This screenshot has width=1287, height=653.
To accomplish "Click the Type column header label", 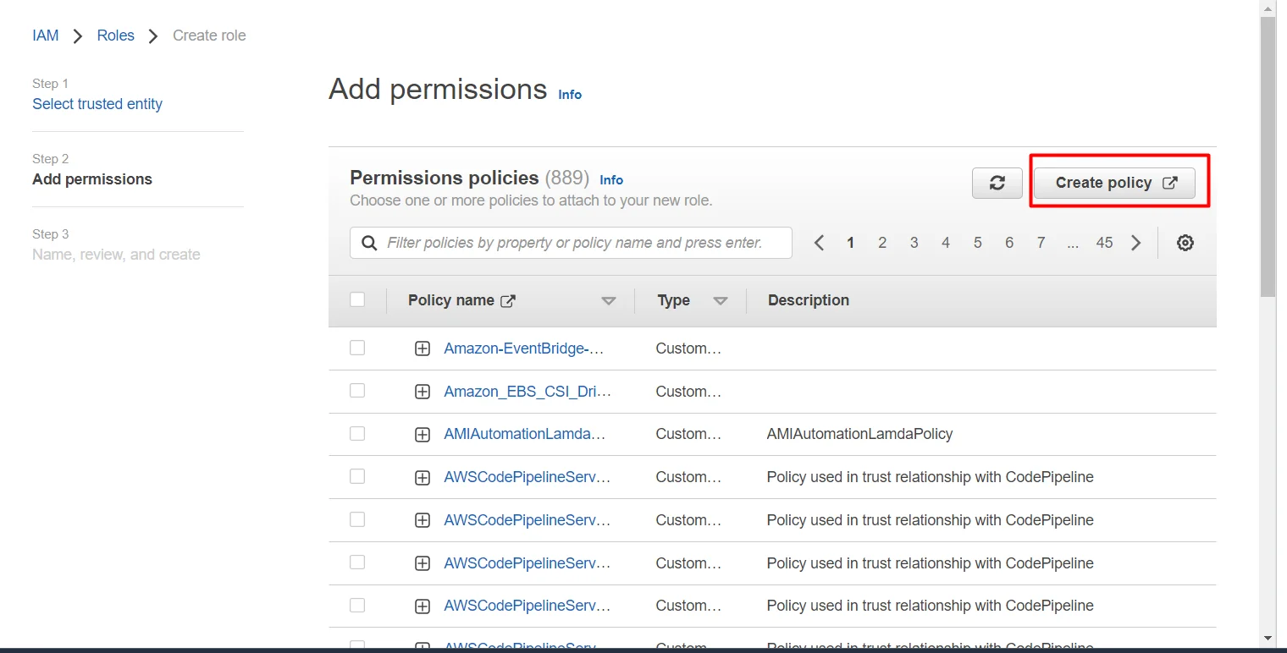I will pyautogui.click(x=674, y=300).
